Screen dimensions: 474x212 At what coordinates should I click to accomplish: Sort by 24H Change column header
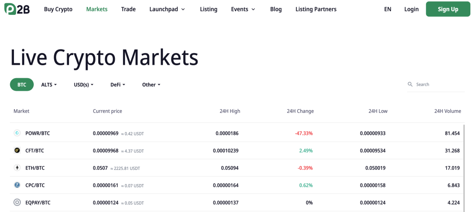click(x=300, y=111)
